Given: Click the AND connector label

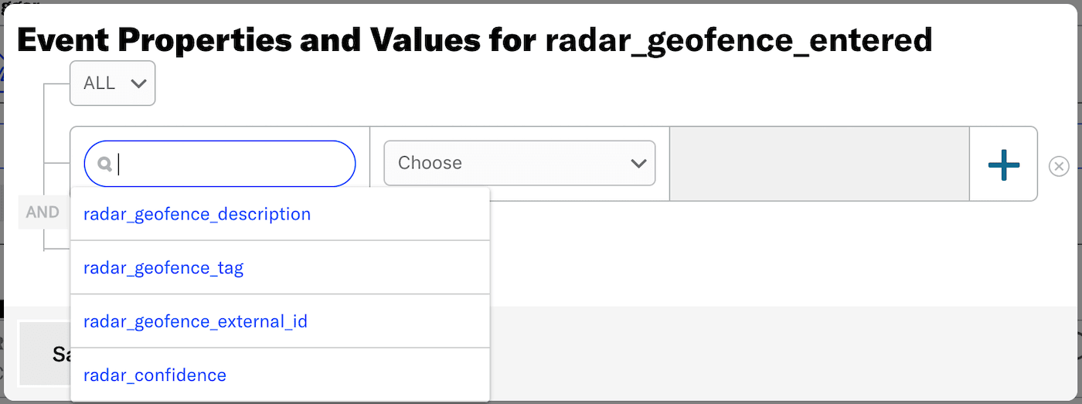Looking at the screenshot, I should [43, 212].
